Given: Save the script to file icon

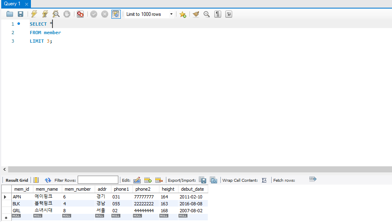Looking at the screenshot, I should [x=20, y=14].
